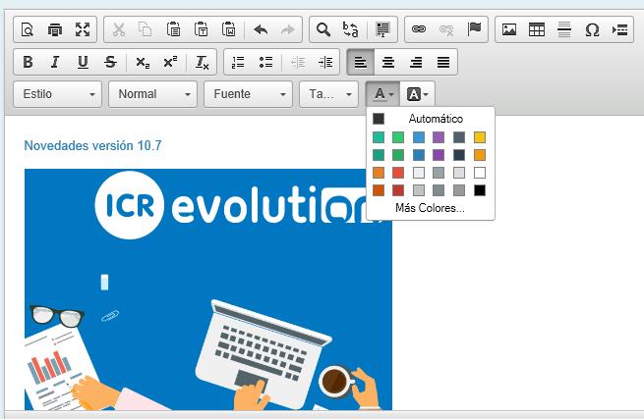Toggle bold formatting
The width and height of the screenshot is (644, 419).
click(x=28, y=62)
